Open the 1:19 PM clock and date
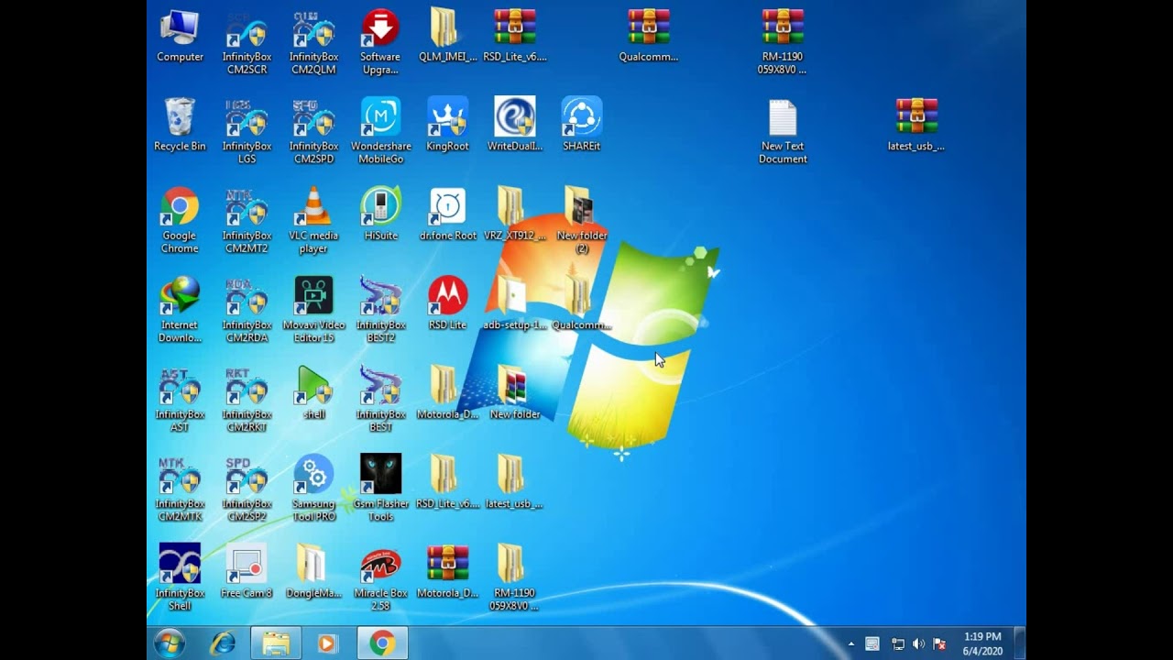This screenshot has width=1173, height=660. 982,643
